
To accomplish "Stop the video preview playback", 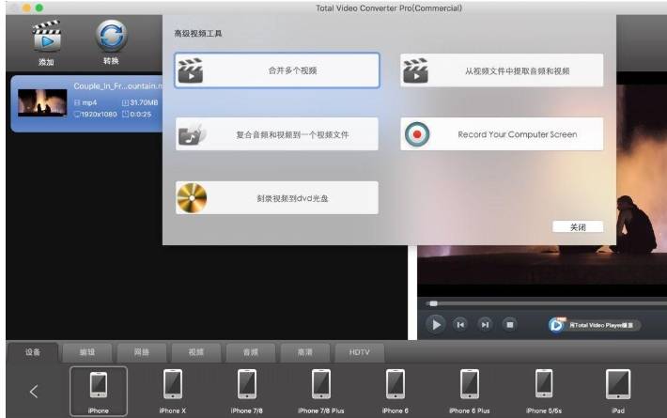I will coord(509,325).
